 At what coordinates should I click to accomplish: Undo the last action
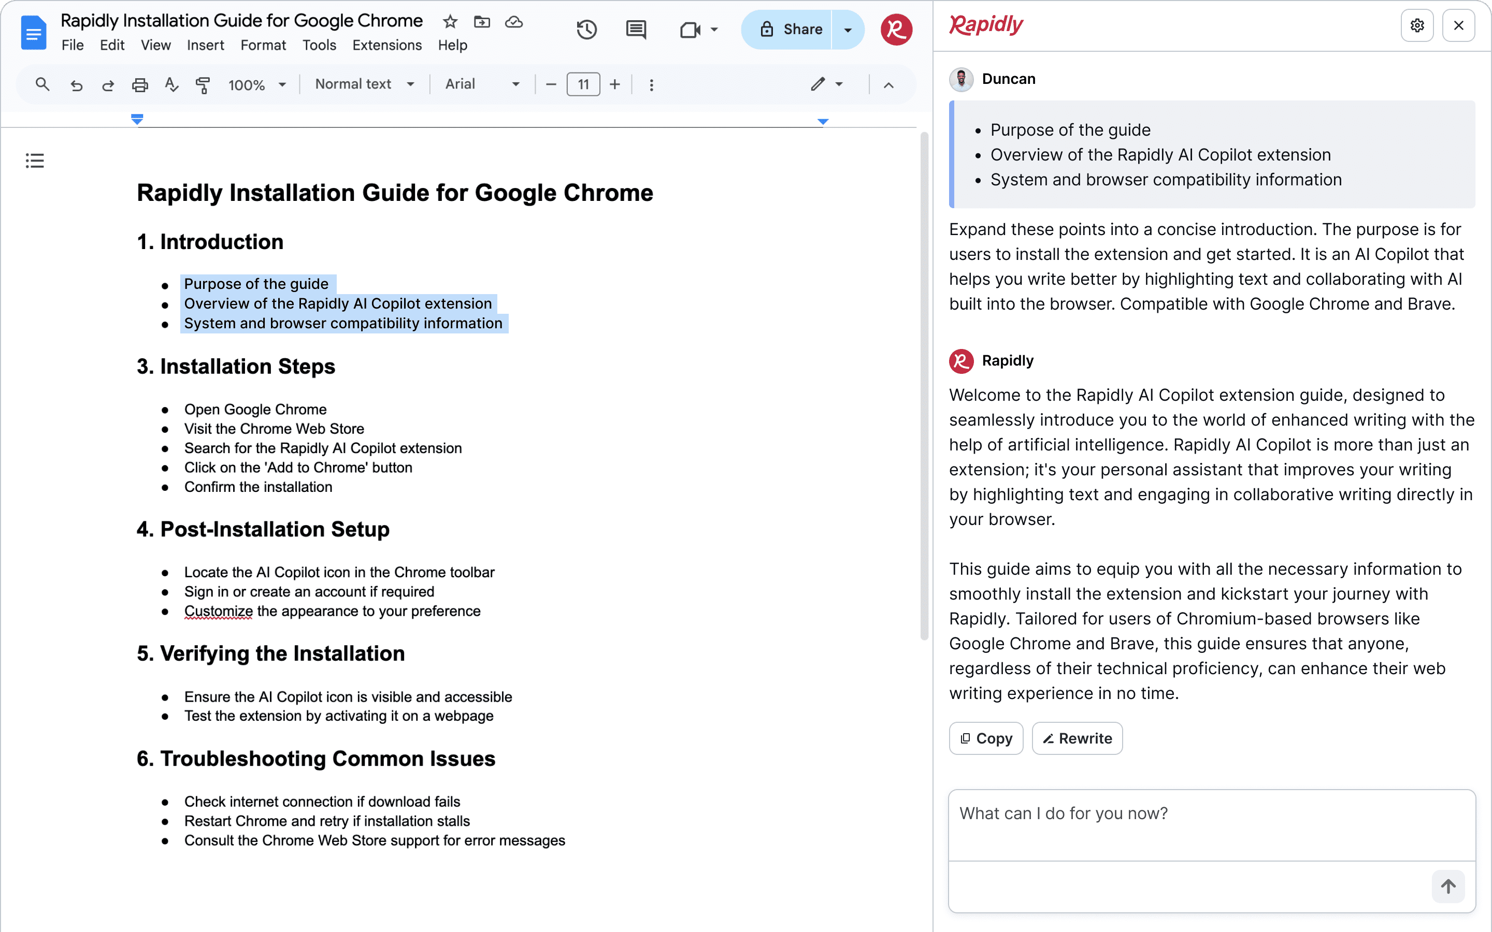77,84
